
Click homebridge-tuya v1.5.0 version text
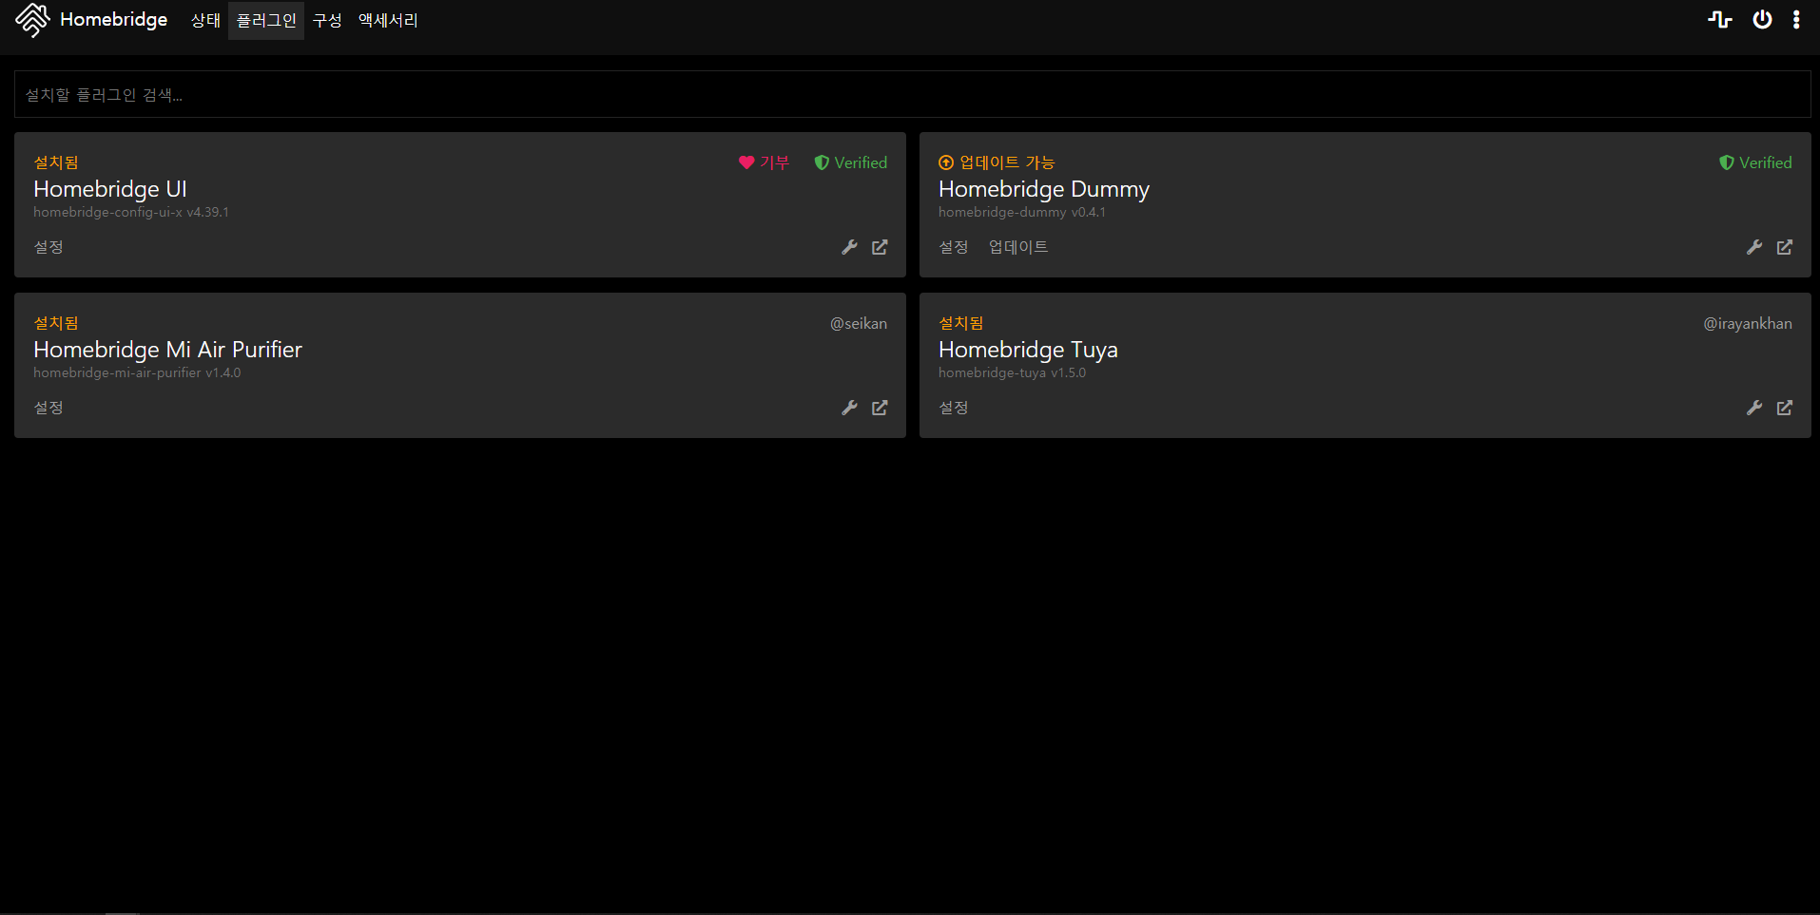coord(1012,372)
